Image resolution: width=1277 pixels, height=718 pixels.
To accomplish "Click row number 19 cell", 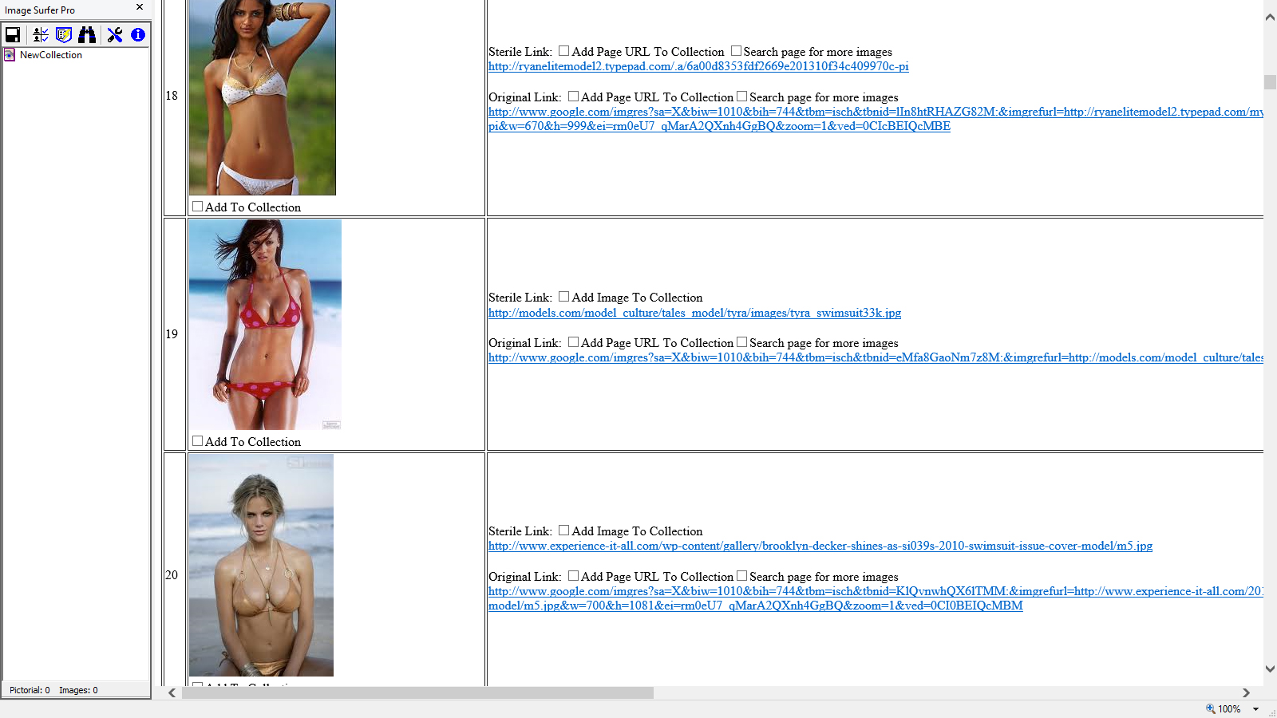I will click(174, 333).
